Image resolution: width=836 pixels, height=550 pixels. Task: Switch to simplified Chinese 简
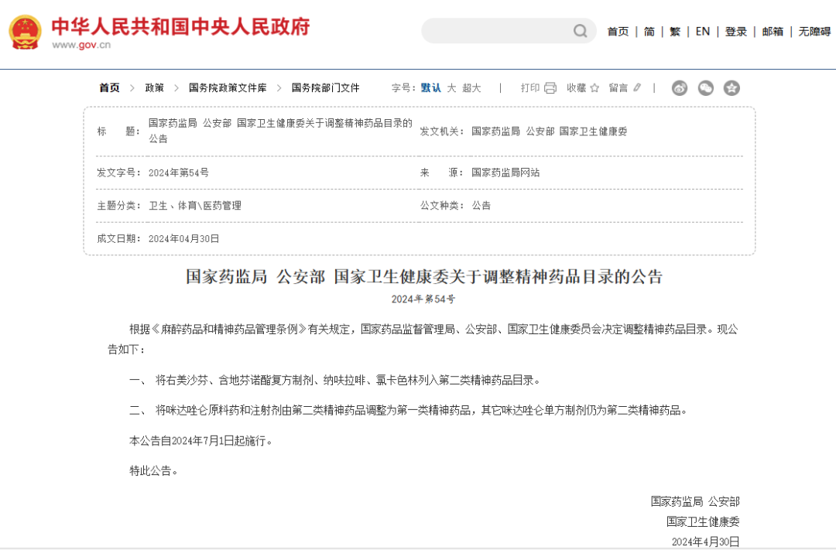(x=649, y=32)
